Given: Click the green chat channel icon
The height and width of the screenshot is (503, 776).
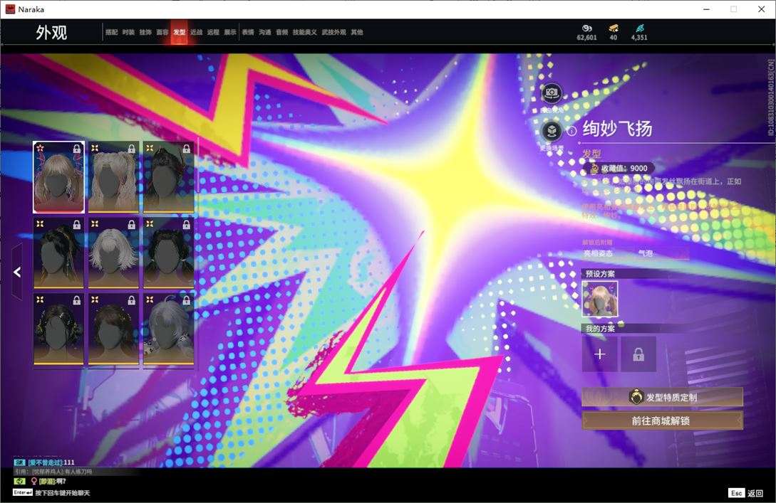Looking at the screenshot, I should click(x=19, y=481).
